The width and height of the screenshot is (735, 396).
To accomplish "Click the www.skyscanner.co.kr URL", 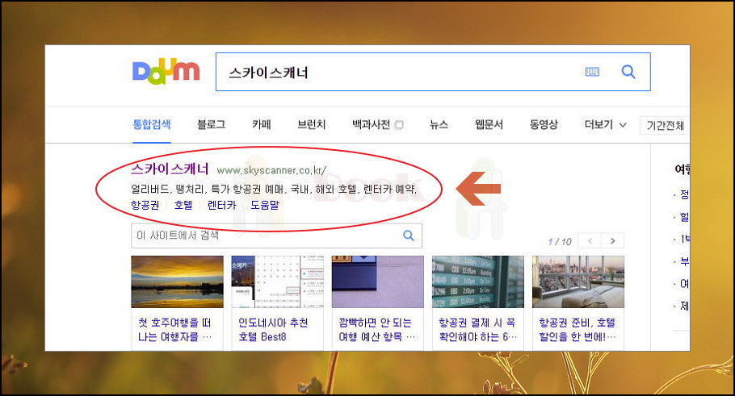I will point(271,170).
